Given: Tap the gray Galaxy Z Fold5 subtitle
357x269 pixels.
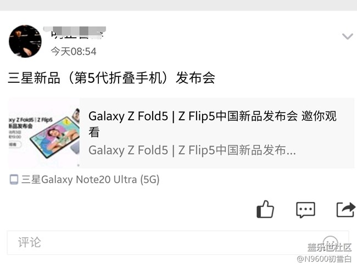Looking at the screenshot, I should click(192, 150).
